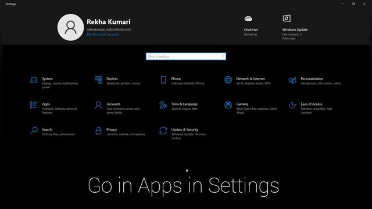The image size is (372, 209).
Task: Select the Accounts category title
Action: (x=113, y=104)
